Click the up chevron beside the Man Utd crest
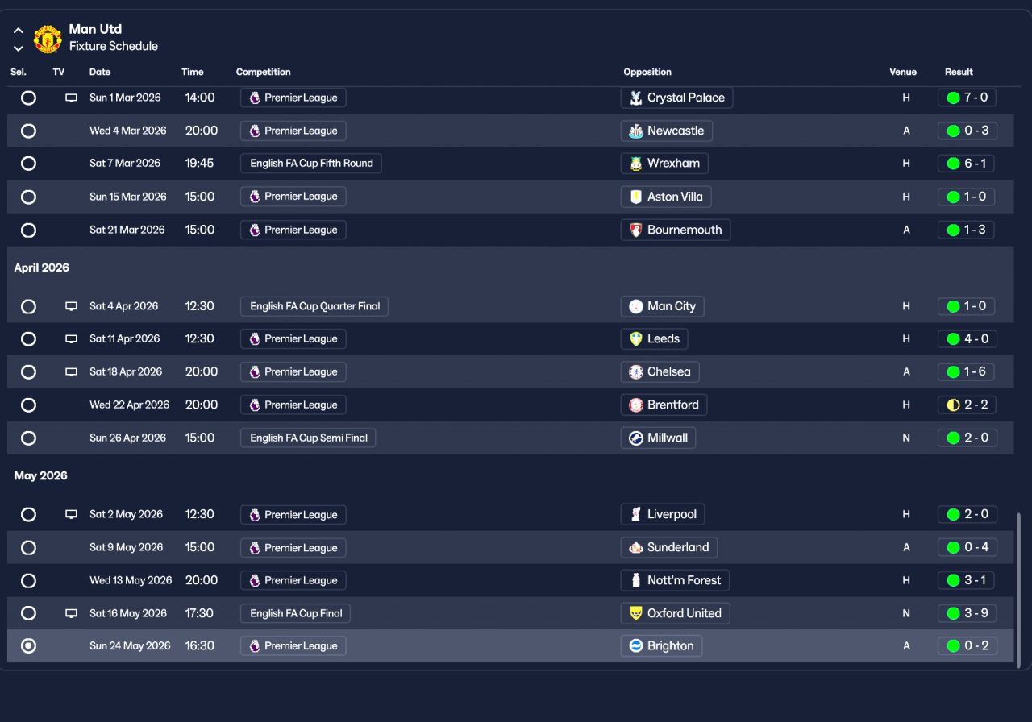Image resolution: width=1032 pixels, height=722 pixels. pos(19,31)
